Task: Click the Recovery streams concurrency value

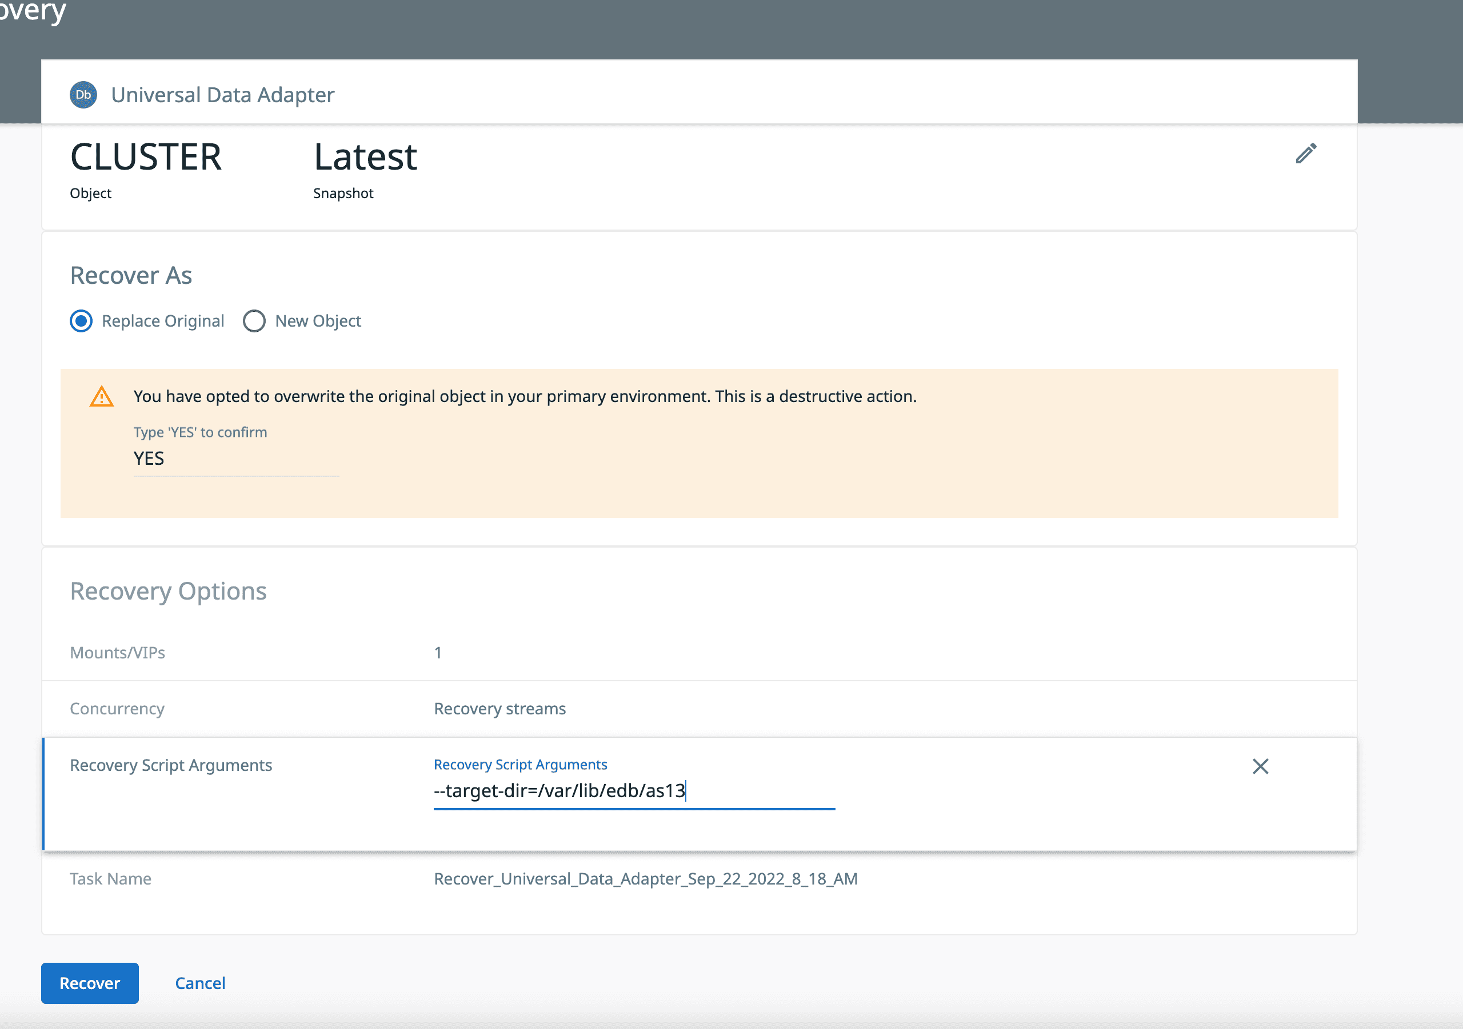Action: tap(499, 708)
